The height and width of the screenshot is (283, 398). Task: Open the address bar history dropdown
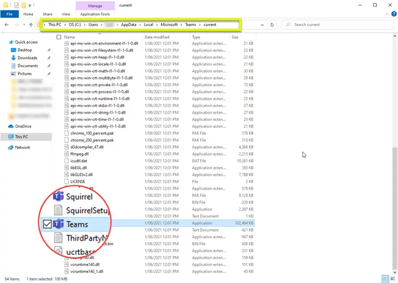(x=262, y=25)
